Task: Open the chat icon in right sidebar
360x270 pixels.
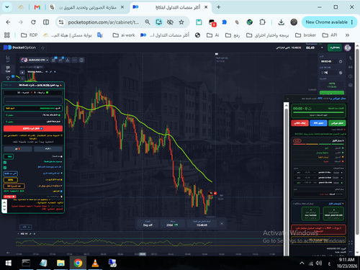Action: [351, 85]
